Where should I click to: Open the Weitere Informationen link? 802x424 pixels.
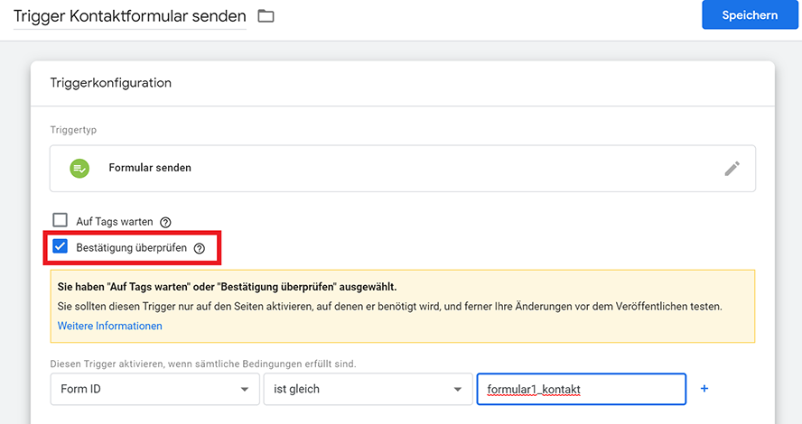[x=110, y=326]
